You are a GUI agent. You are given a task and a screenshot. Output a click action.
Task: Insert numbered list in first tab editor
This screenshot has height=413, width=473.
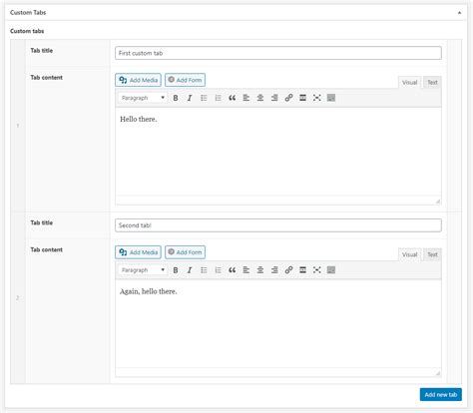218,98
